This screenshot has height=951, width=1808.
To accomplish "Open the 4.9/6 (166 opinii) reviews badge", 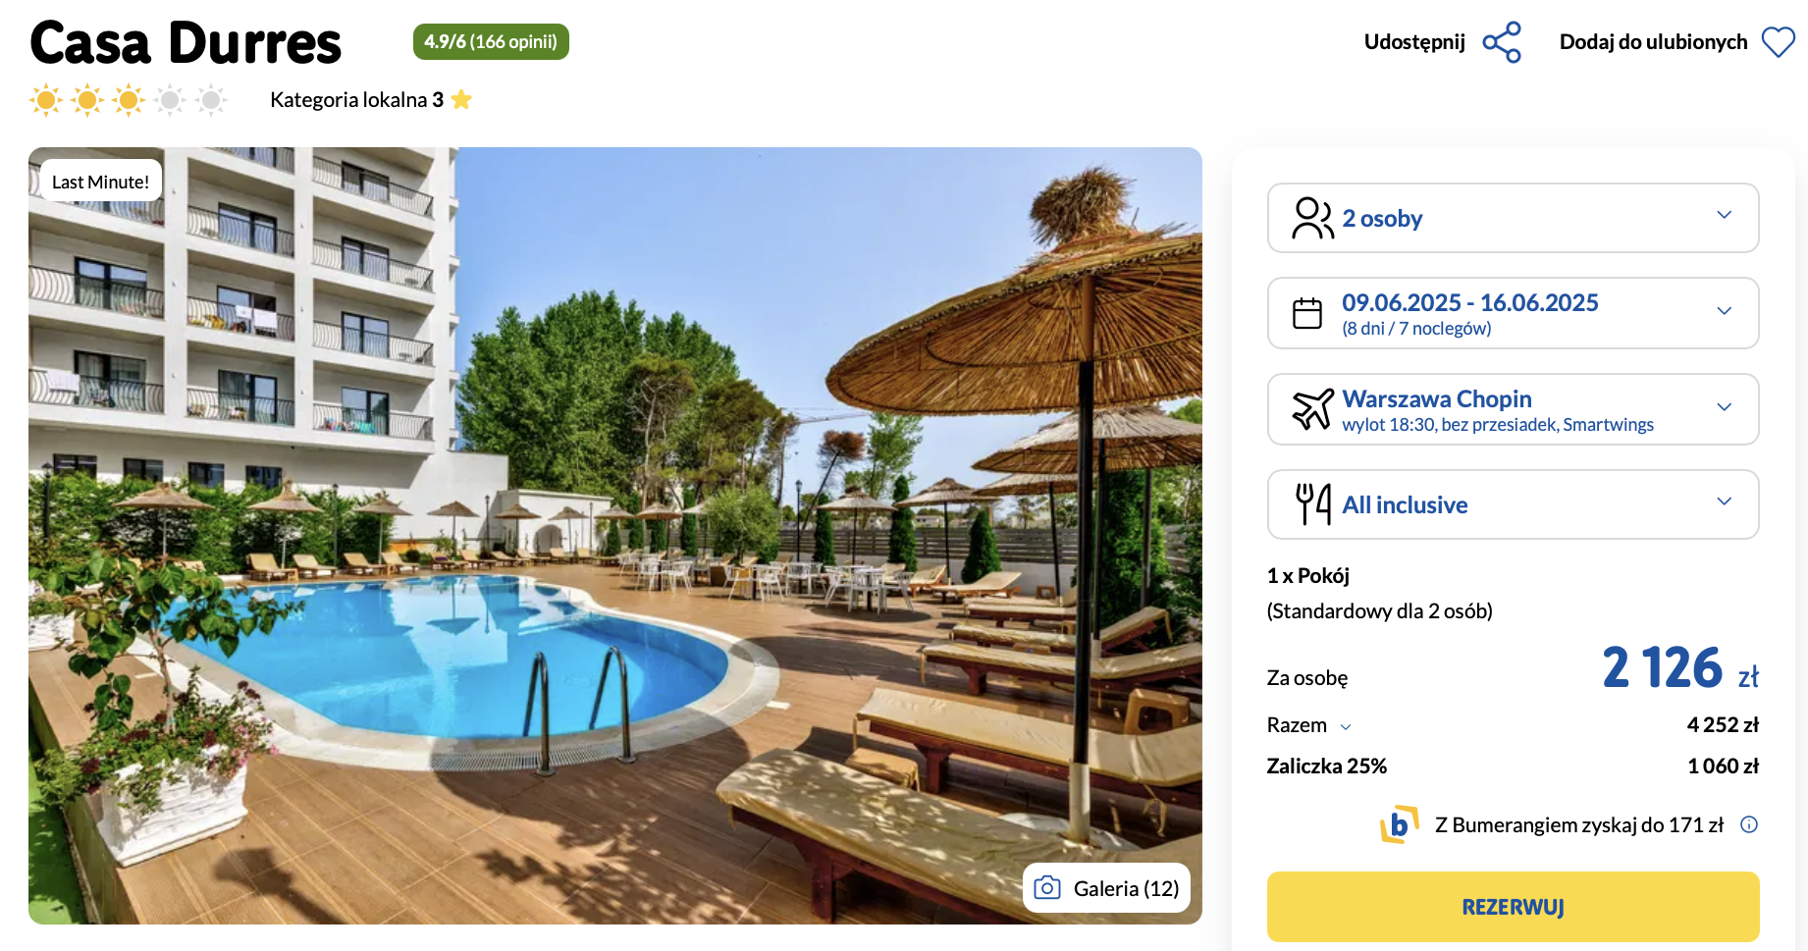I will coord(491,41).
